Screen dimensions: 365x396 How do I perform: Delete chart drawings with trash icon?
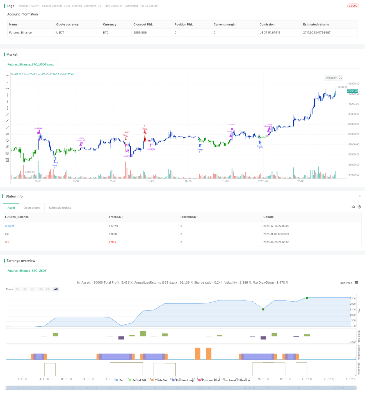[x=7, y=160]
